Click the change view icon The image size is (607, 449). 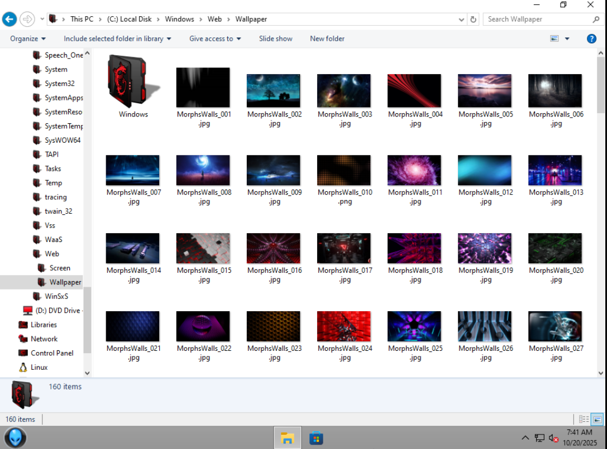coord(555,38)
